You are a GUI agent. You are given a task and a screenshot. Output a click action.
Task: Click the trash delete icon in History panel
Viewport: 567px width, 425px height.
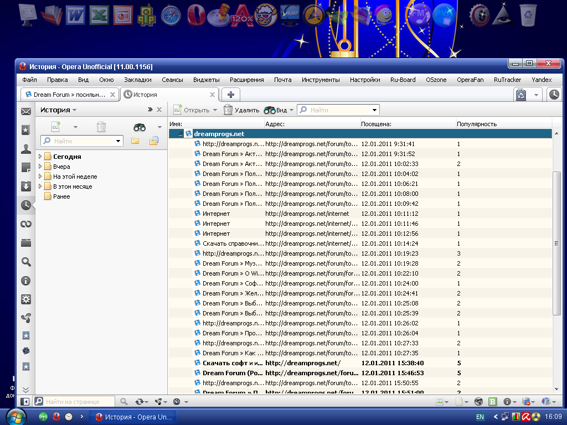pos(101,127)
